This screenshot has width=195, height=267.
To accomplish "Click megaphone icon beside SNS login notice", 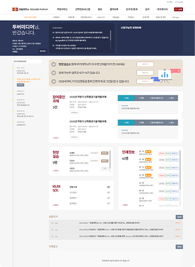I will (54, 81).
